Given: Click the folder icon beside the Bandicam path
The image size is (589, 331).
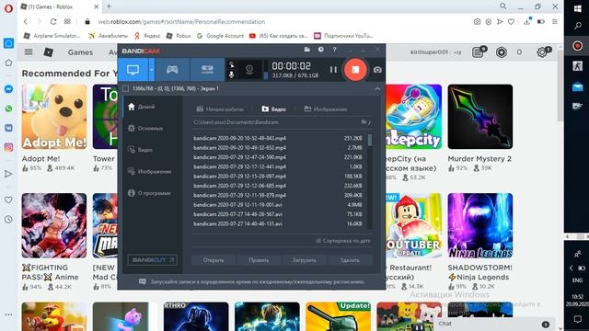Looking at the screenshot, I should point(364,122).
